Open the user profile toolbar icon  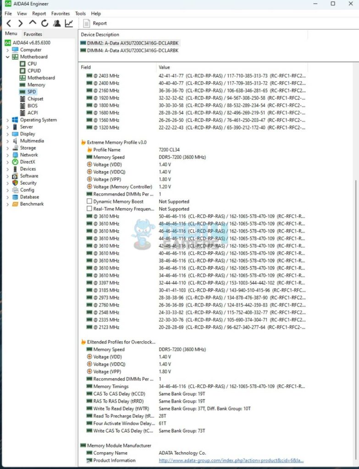tap(56, 23)
